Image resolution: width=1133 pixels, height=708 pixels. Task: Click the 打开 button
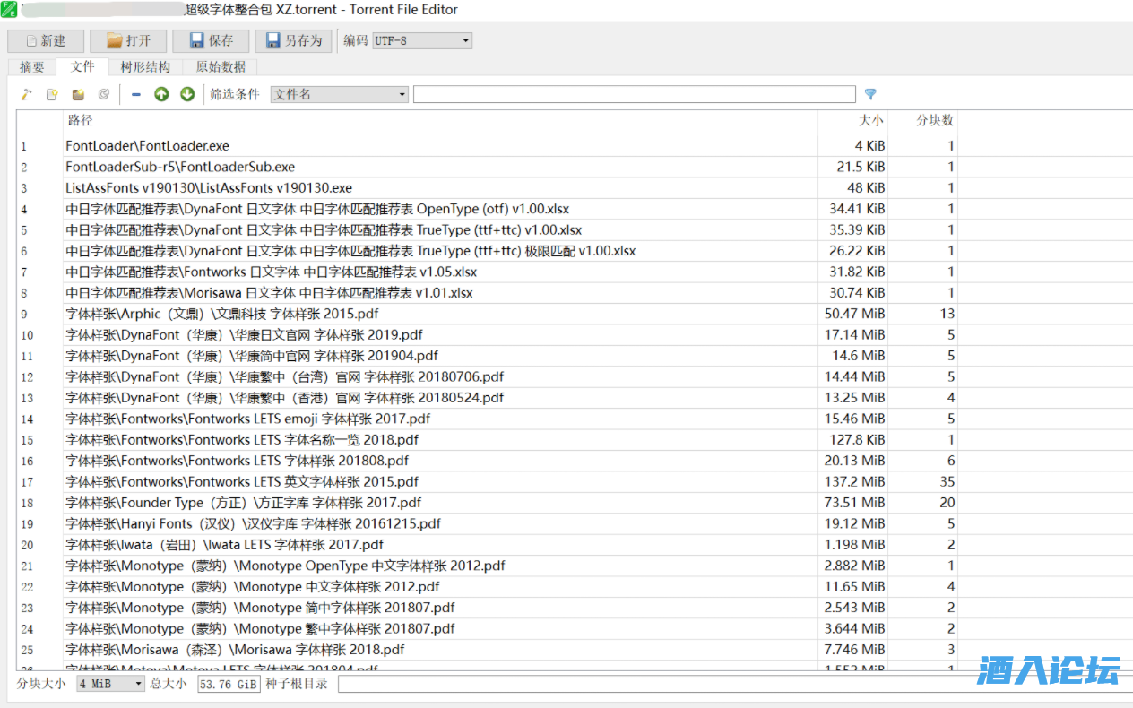coord(128,41)
